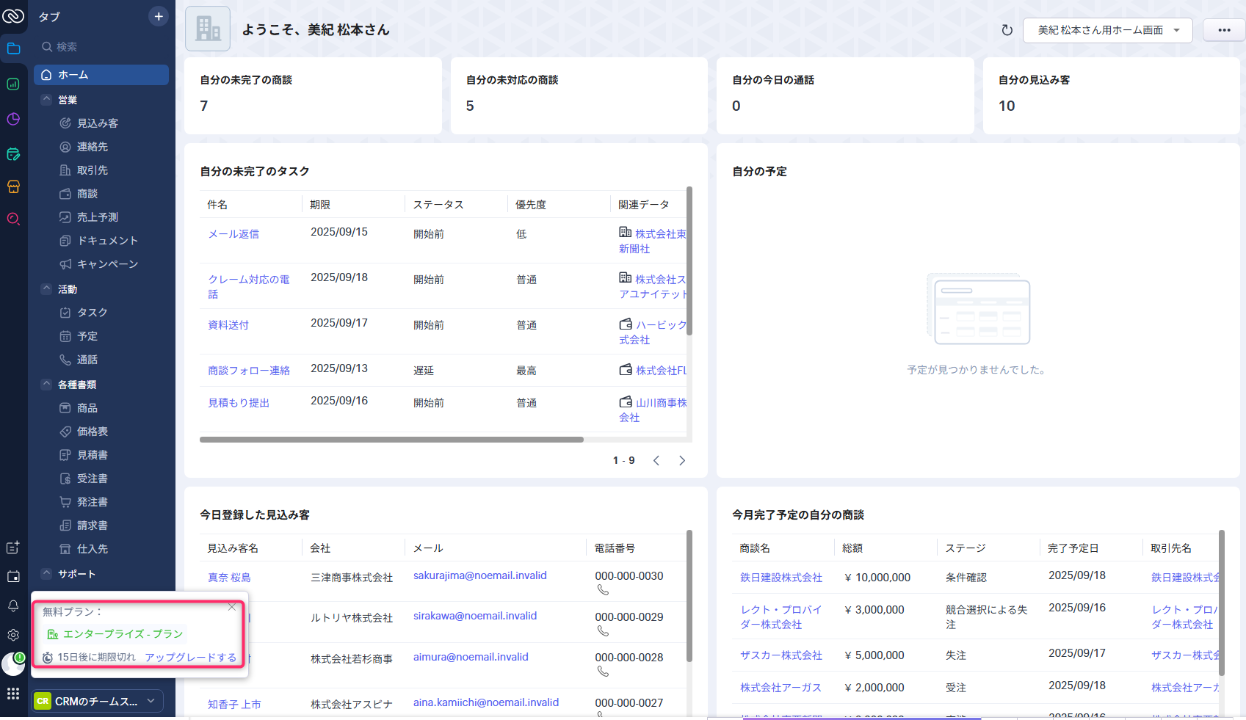Screen dimensions: 1246x720
Task: Click phone icon under 000-000-0030
Action: (x=603, y=590)
